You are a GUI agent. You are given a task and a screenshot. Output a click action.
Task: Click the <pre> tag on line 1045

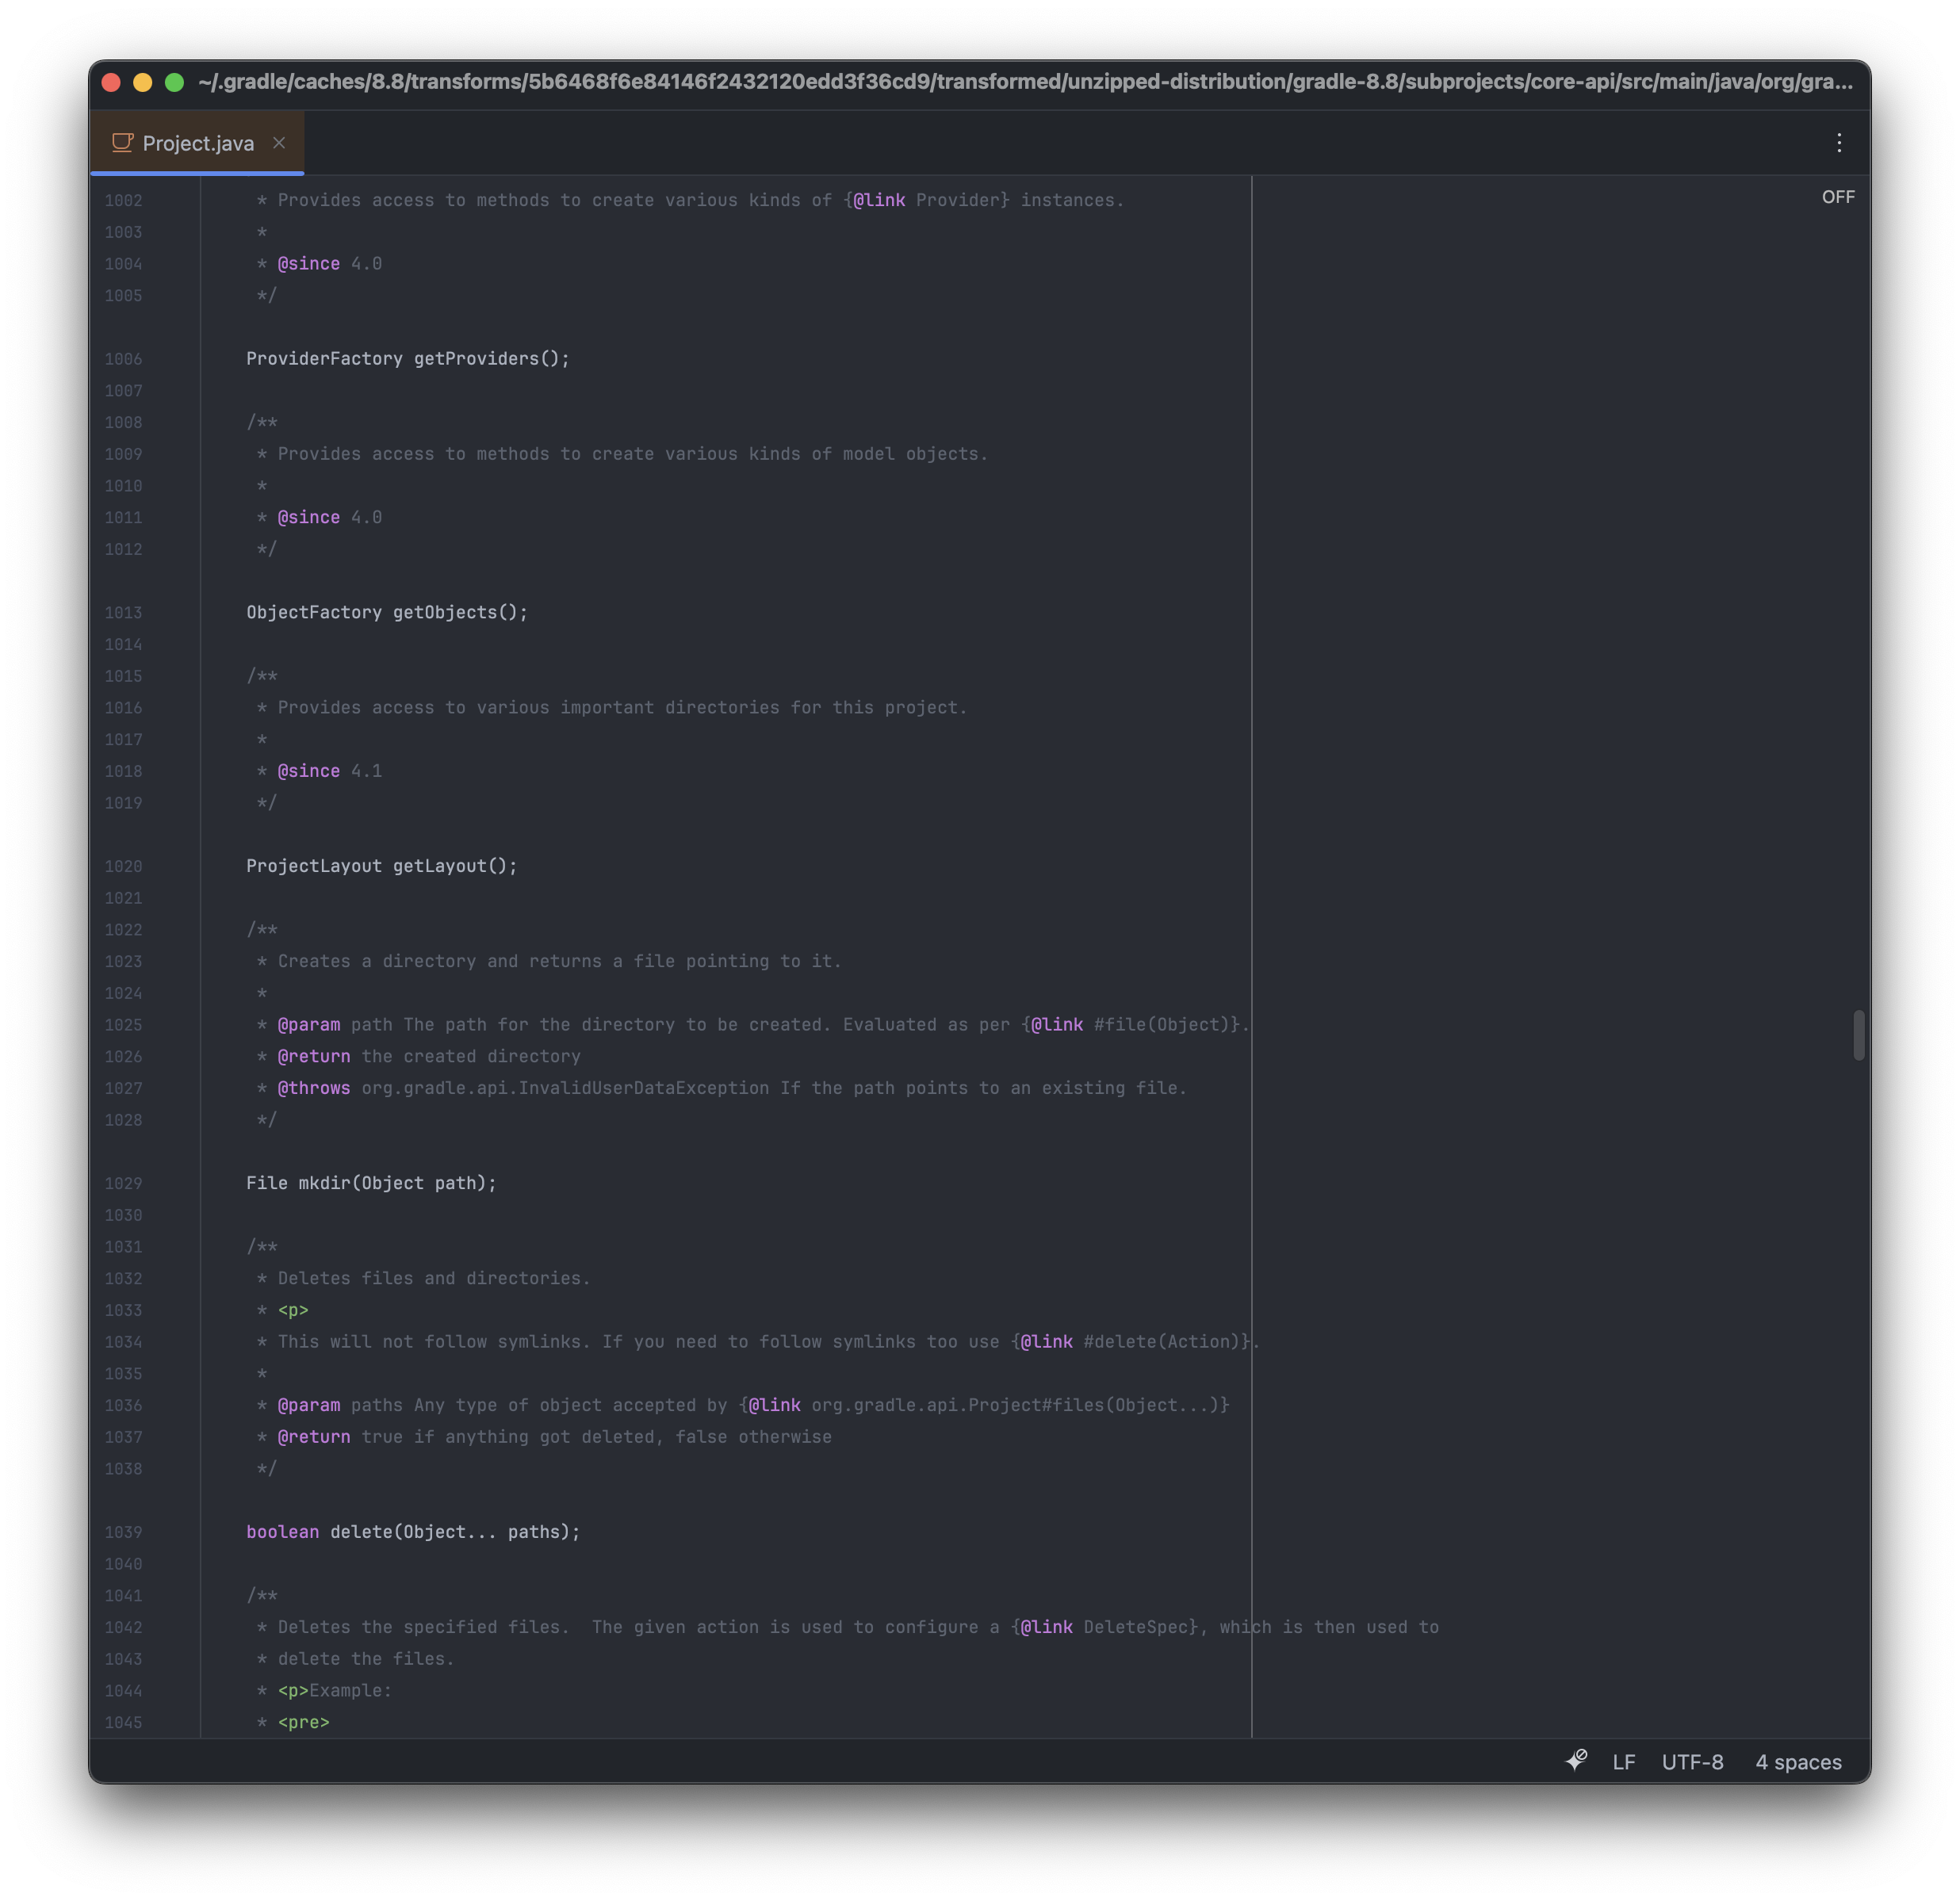(303, 1722)
